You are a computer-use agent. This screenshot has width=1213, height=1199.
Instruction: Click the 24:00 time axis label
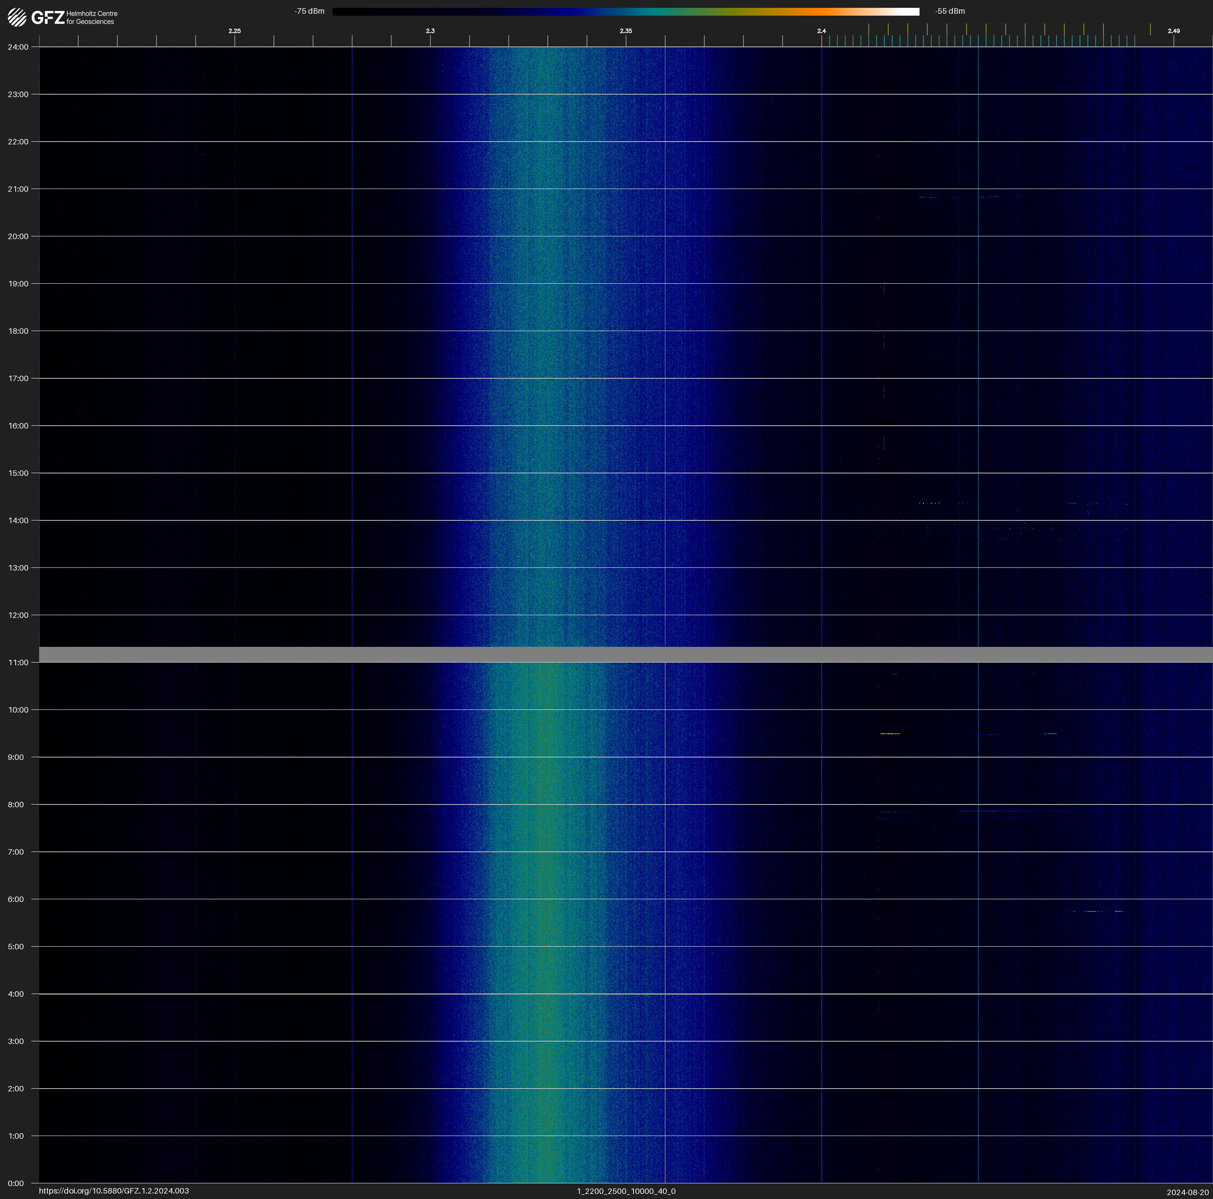point(18,47)
